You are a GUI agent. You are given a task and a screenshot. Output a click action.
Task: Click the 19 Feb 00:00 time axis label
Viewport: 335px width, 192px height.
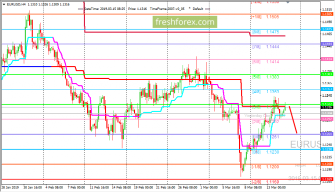(x=143, y=188)
